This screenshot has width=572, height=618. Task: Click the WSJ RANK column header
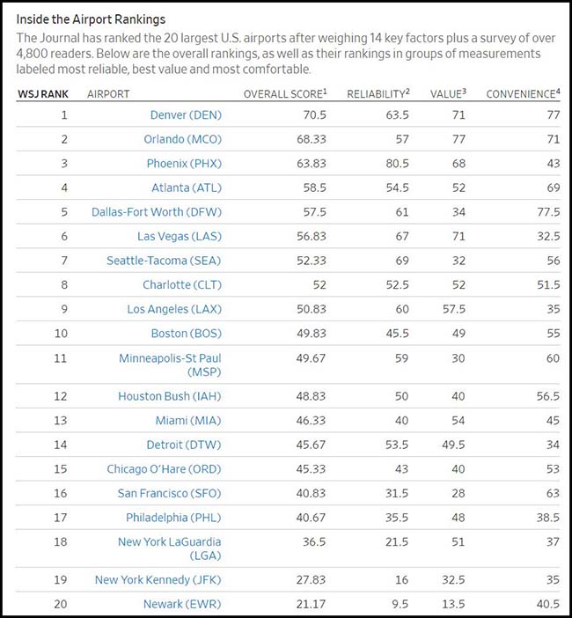point(41,94)
